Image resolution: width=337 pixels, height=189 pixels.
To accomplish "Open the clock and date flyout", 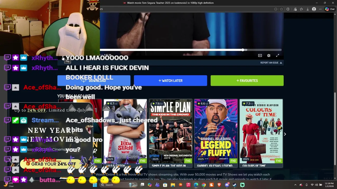I will [329, 185].
